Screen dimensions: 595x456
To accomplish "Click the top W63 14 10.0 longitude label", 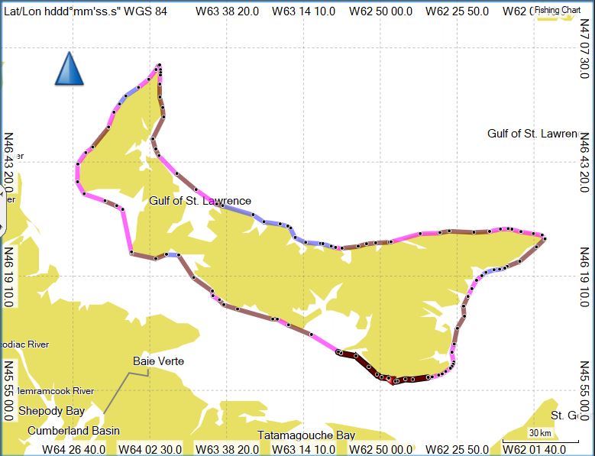I will click(303, 11).
